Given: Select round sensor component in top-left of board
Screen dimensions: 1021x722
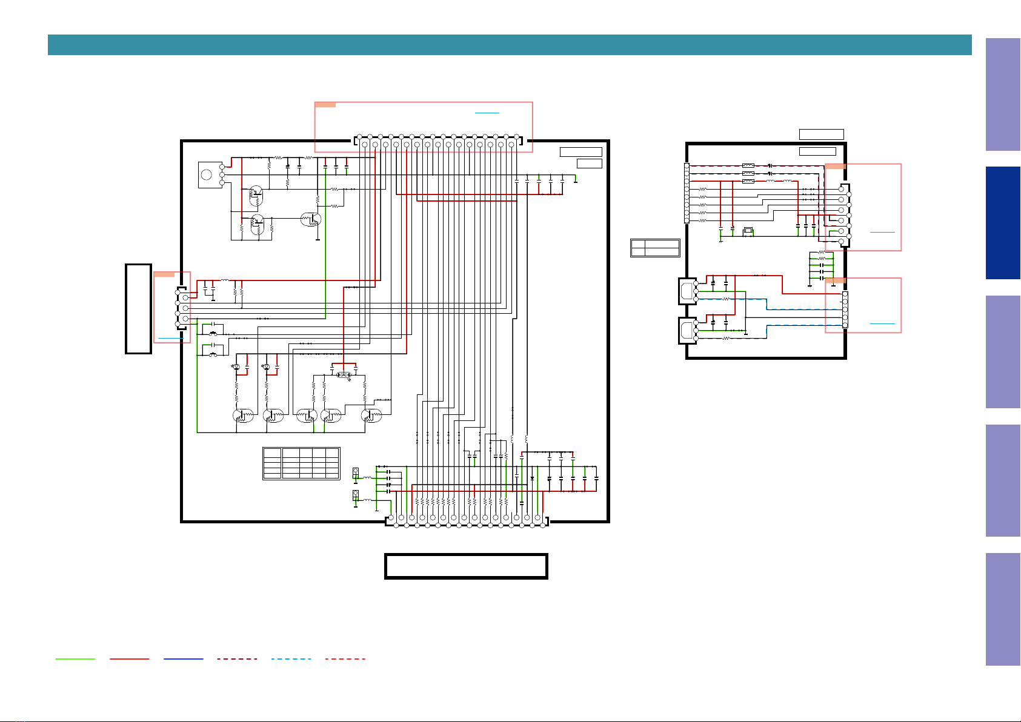Looking at the screenshot, I should point(207,174).
